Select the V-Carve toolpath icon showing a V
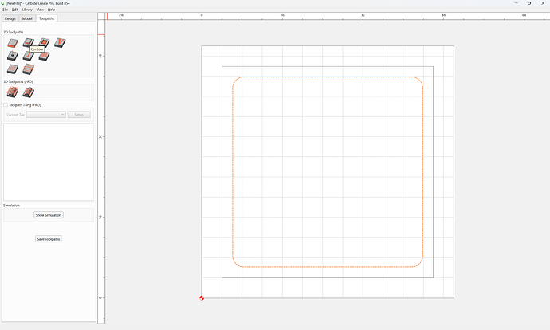550x330 pixels. (x=60, y=43)
